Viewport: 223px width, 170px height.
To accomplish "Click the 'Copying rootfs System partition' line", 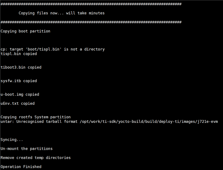I will [x=35, y=117].
